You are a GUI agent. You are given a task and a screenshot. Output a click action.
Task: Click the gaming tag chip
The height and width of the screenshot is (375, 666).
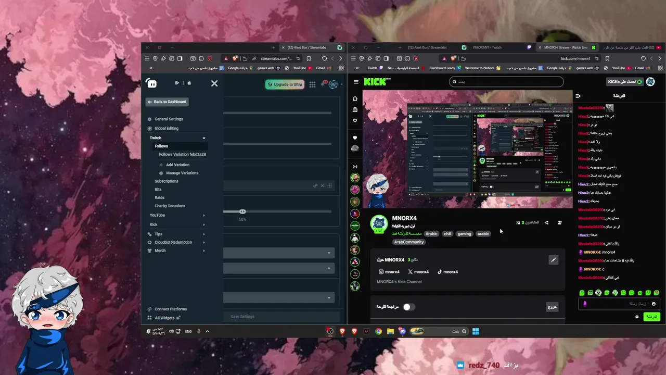click(464, 234)
